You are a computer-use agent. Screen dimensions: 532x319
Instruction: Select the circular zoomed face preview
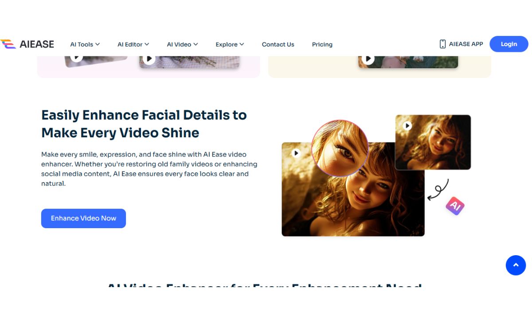pos(340,148)
